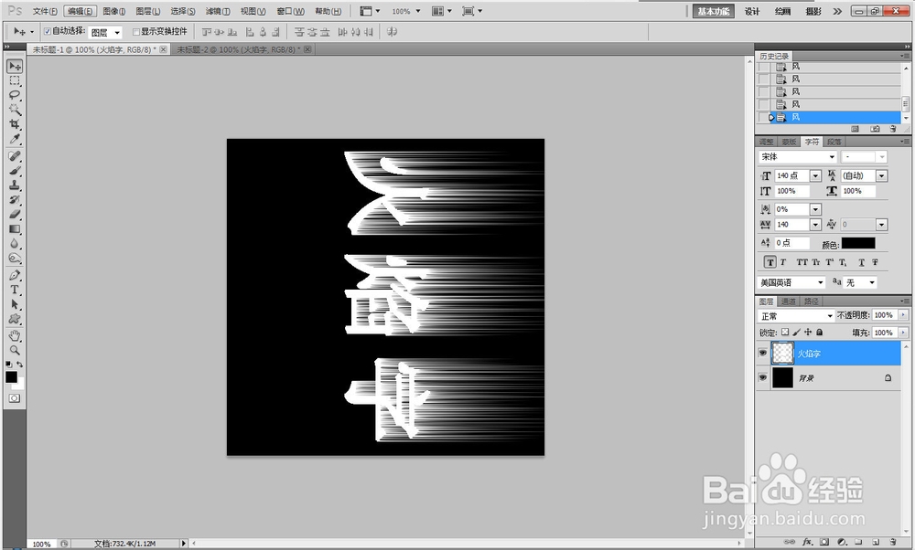Switch to the 段落 tab

coord(834,142)
